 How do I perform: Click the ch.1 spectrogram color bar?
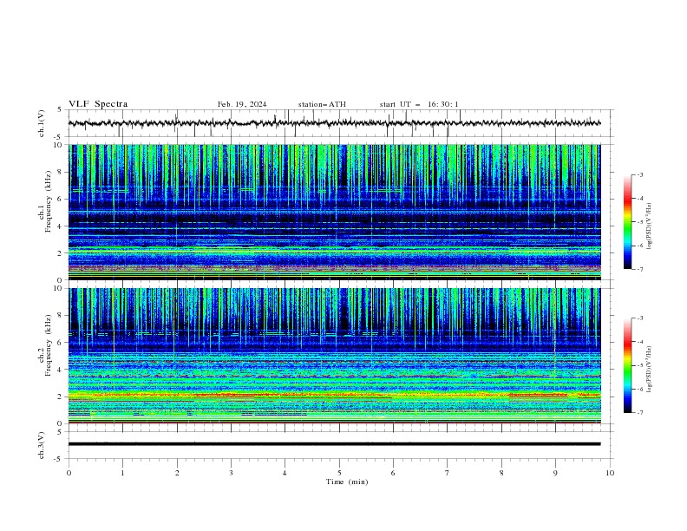[627, 222]
